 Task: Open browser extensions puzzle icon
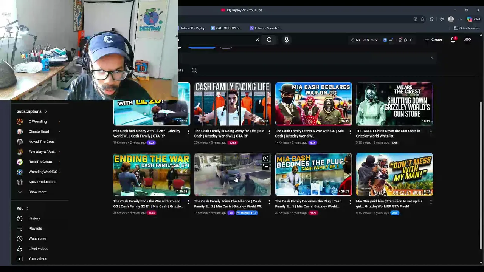[431, 19]
